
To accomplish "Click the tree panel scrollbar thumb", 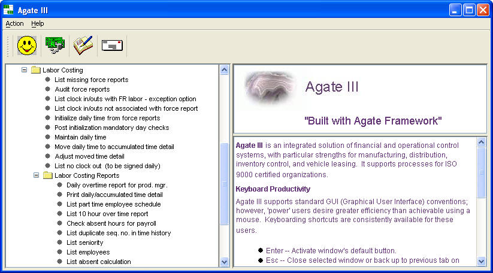I will pyautogui.click(x=224, y=184).
